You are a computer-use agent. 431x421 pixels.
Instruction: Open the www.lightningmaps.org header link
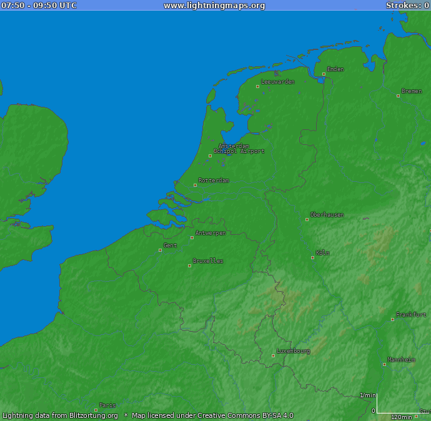[214, 6]
